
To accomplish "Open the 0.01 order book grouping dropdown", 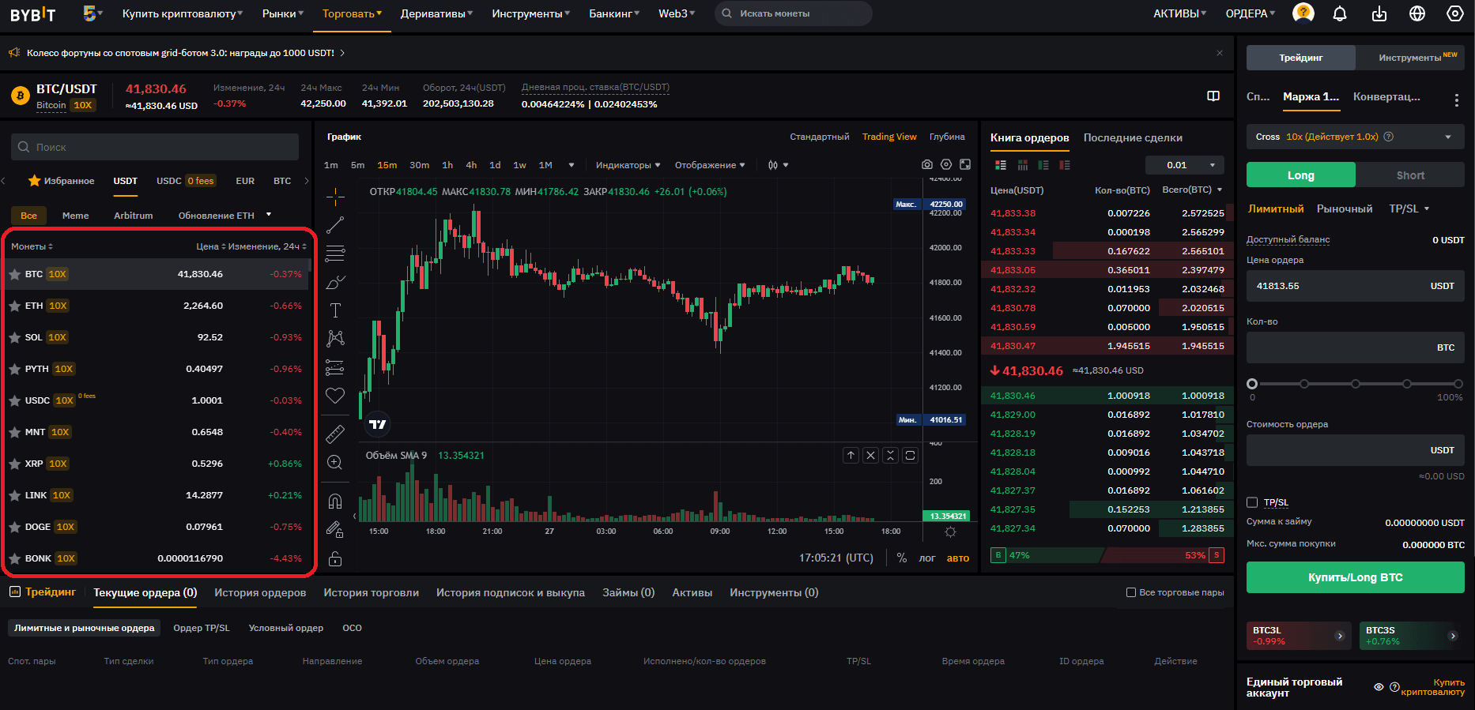I will coord(1184,165).
